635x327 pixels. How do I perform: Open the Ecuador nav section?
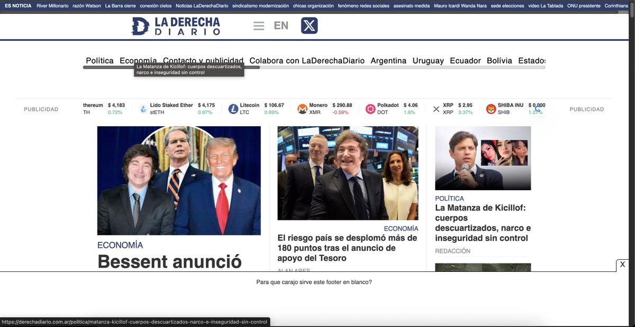pyautogui.click(x=465, y=60)
